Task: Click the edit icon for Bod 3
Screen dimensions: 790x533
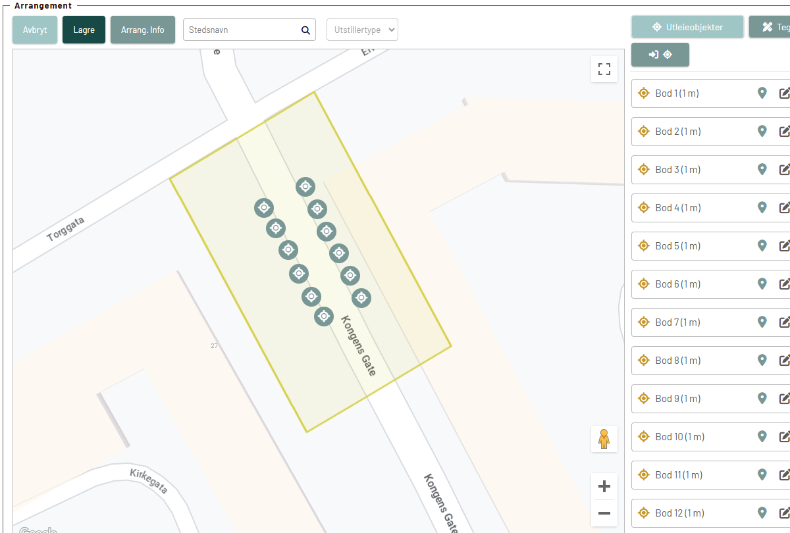Action: click(x=784, y=170)
